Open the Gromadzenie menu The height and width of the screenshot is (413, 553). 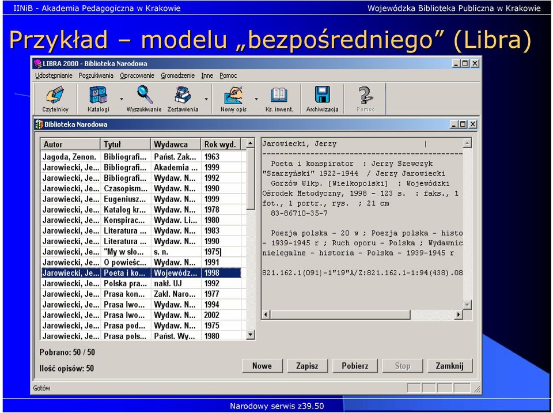coord(178,75)
